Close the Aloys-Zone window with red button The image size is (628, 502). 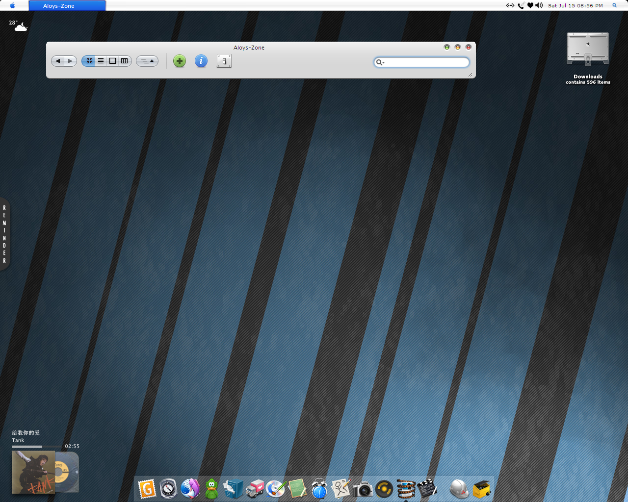[x=469, y=48]
